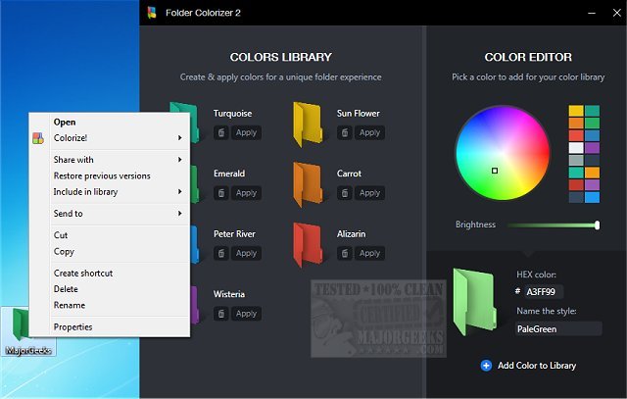Click Add Color to Library
Screen dimensions: 627x399
[x=528, y=366]
